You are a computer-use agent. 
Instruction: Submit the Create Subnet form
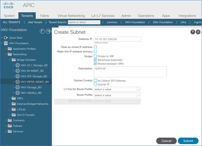point(188,141)
